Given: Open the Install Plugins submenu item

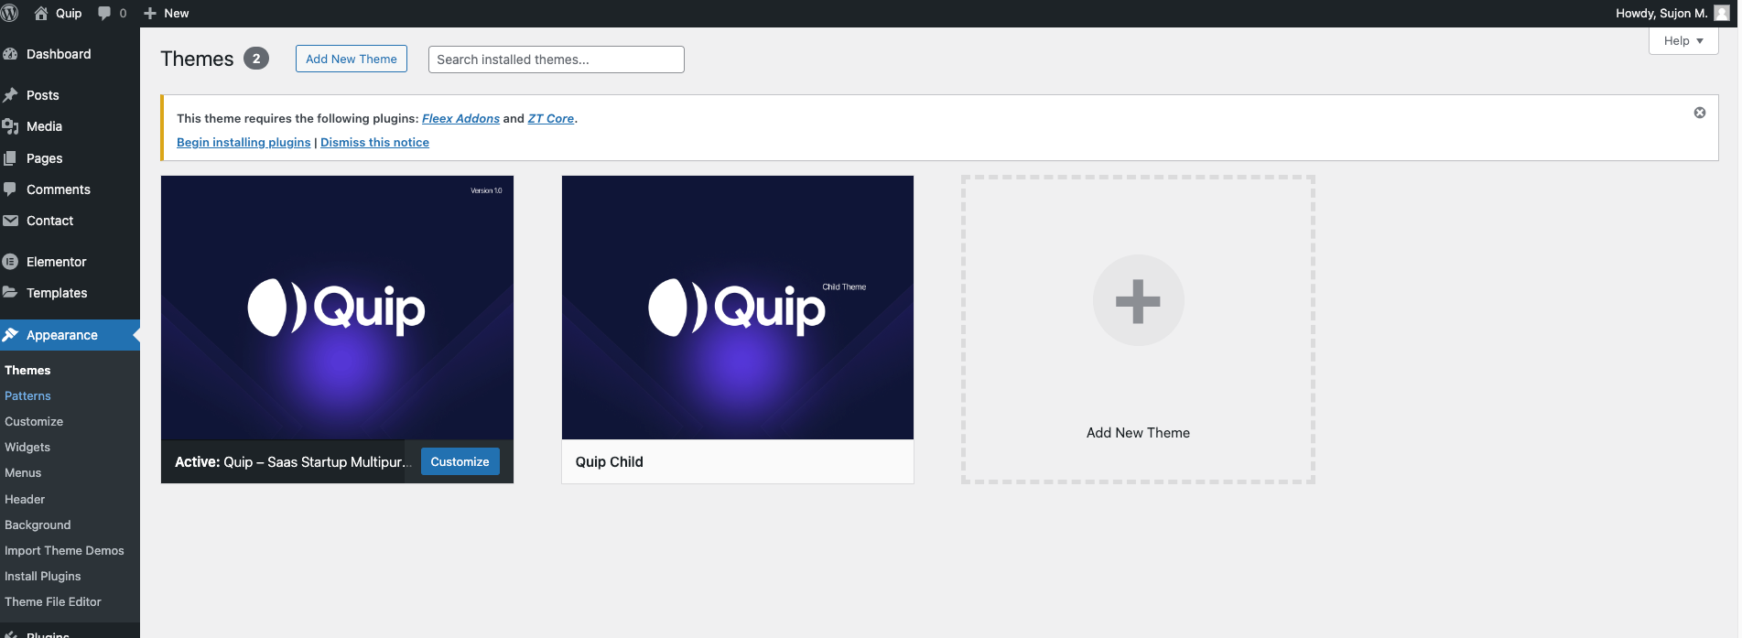Looking at the screenshot, I should [x=43, y=577].
